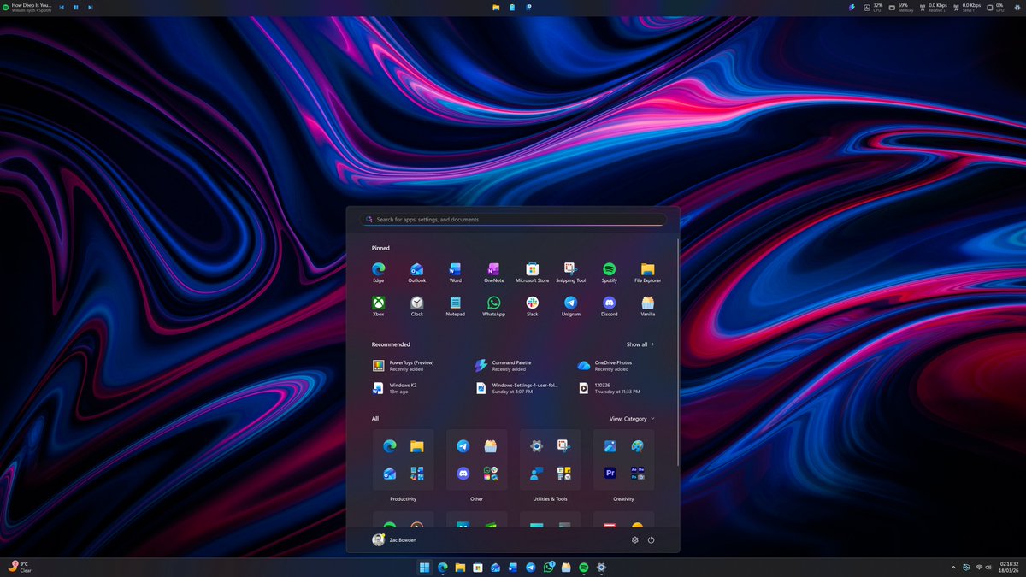
Task: Launch the Xbox app
Action: coord(378,307)
